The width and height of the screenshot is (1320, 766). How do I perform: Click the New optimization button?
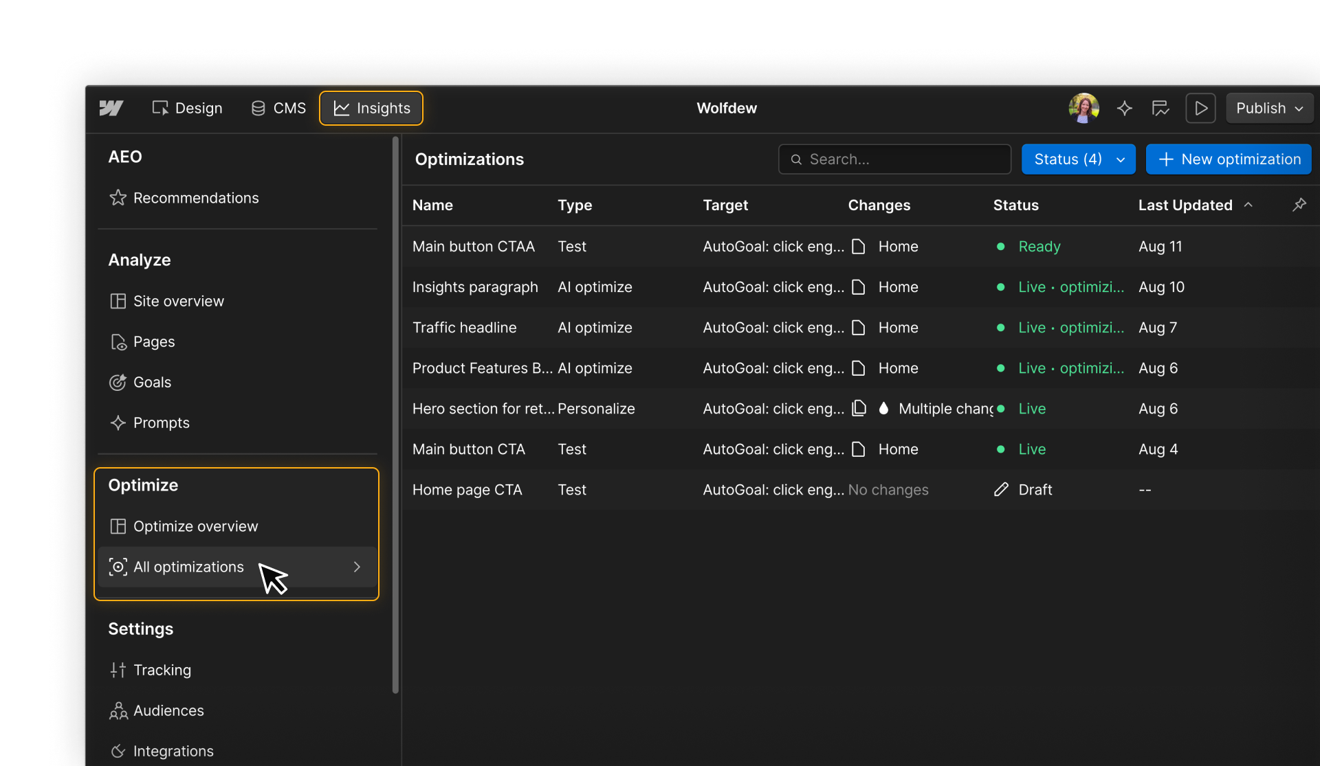(1229, 159)
